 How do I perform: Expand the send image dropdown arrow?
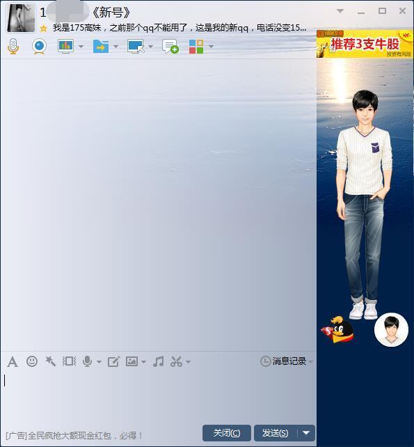pos(143,362)
